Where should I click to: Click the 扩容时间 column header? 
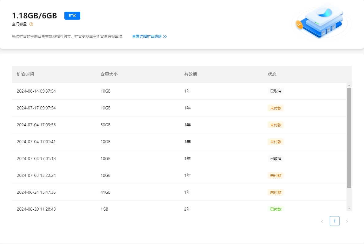pyautogui.click(x=25, y=74)
